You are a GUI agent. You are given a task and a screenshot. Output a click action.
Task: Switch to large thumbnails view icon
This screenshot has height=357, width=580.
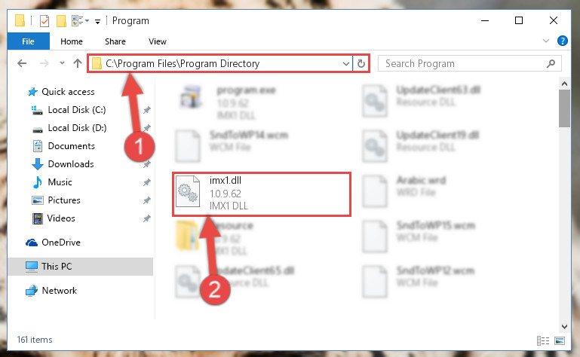coord(560,340)
